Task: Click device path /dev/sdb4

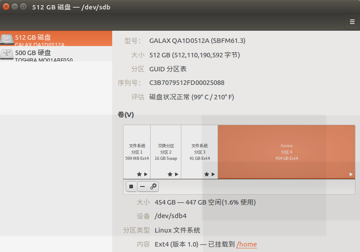Action: point(171,216)
